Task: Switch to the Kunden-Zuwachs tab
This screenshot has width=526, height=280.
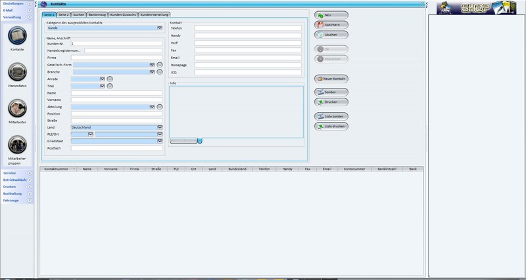Action: point(122,14)
